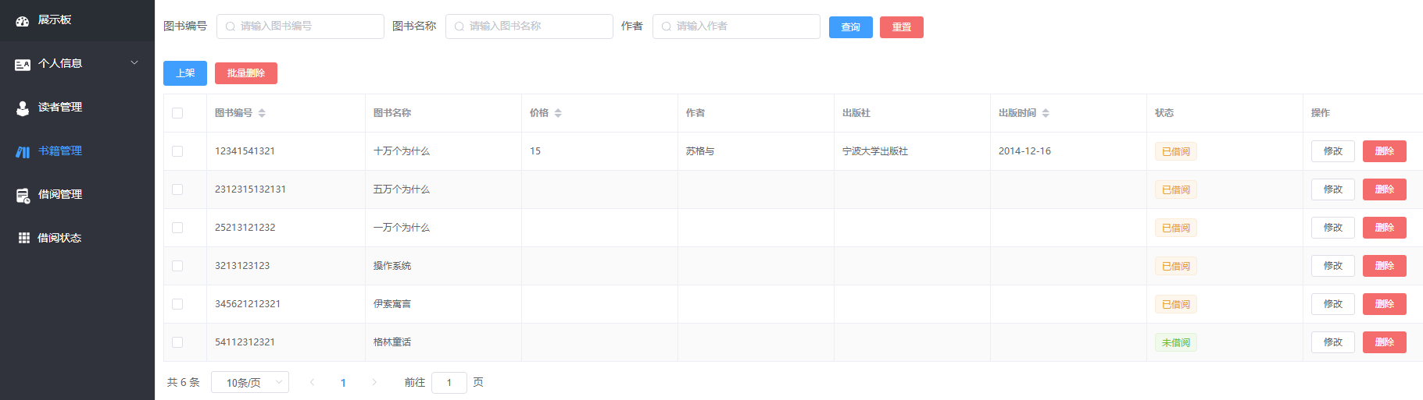Click the 未借阅 status tag
1423x400 pixels.
[1175, 342]
